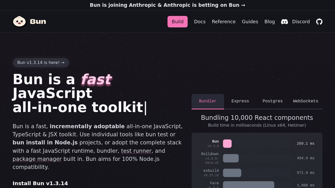The height and width of the screenshot is (188, 335).
Task: Click the 269.1 ms value
Action: (x=306, y=144)
